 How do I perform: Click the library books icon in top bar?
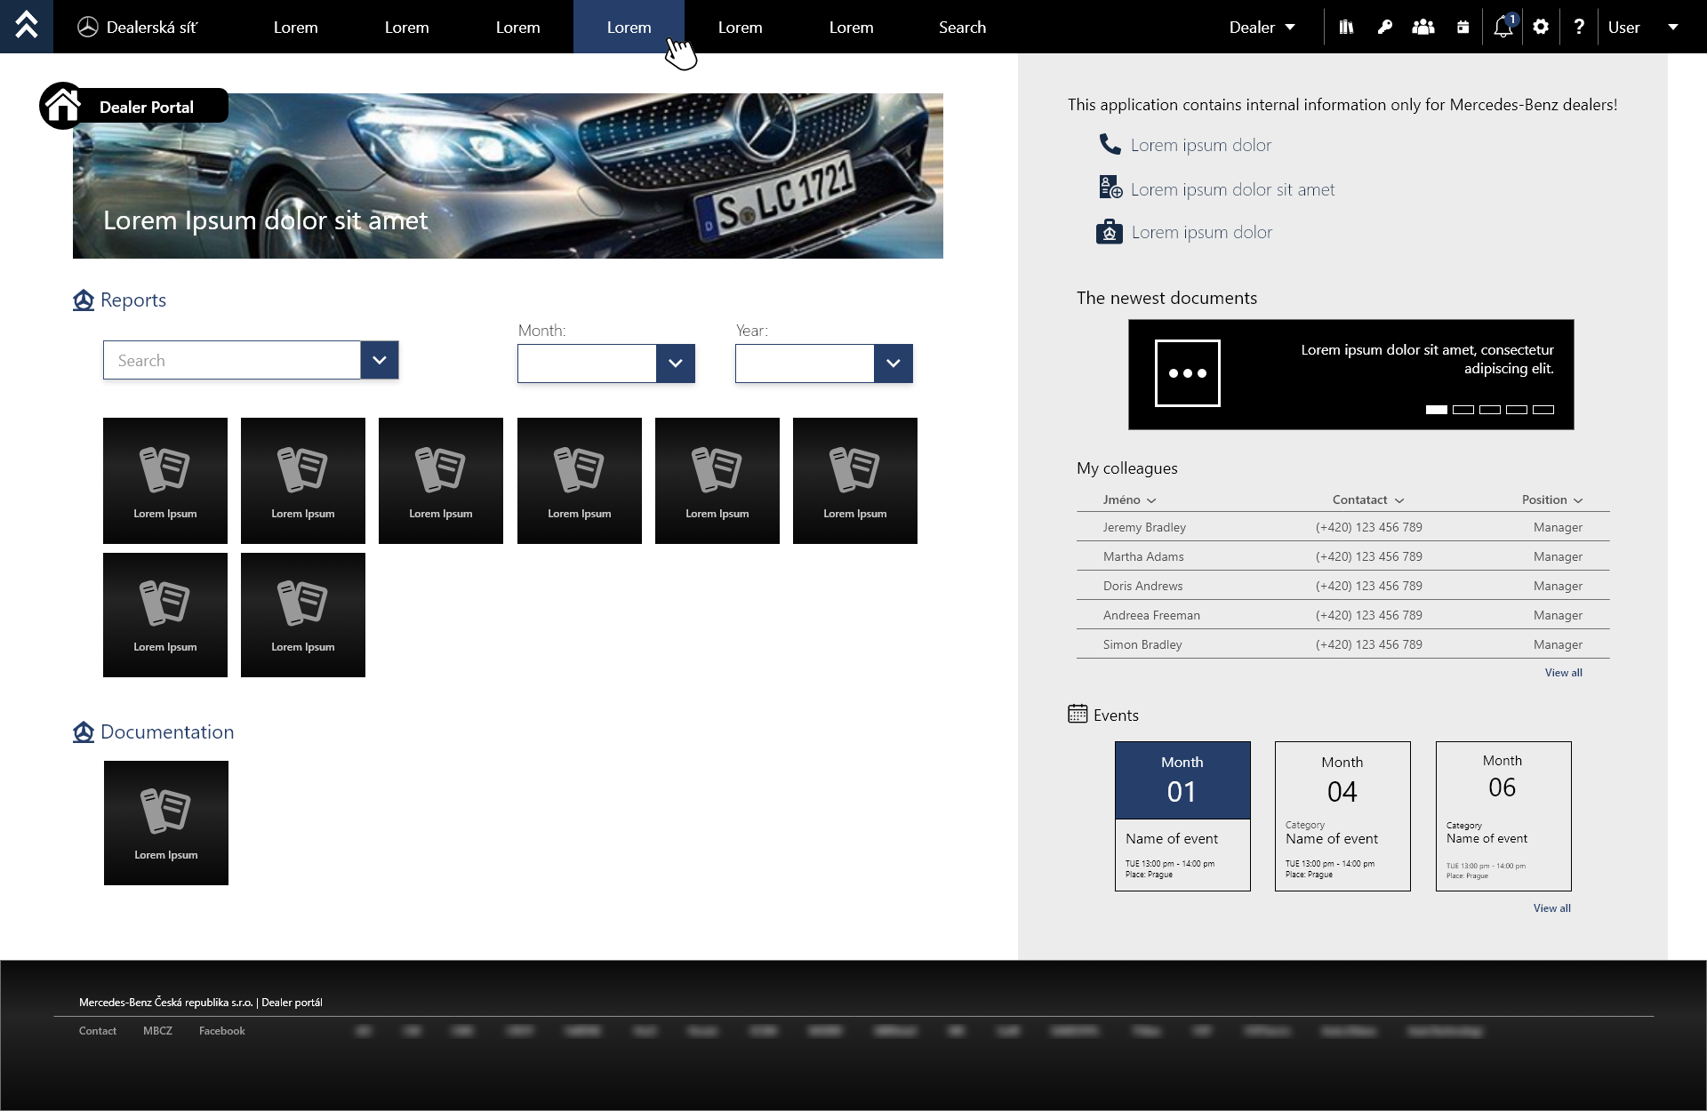coord(1346,27)
